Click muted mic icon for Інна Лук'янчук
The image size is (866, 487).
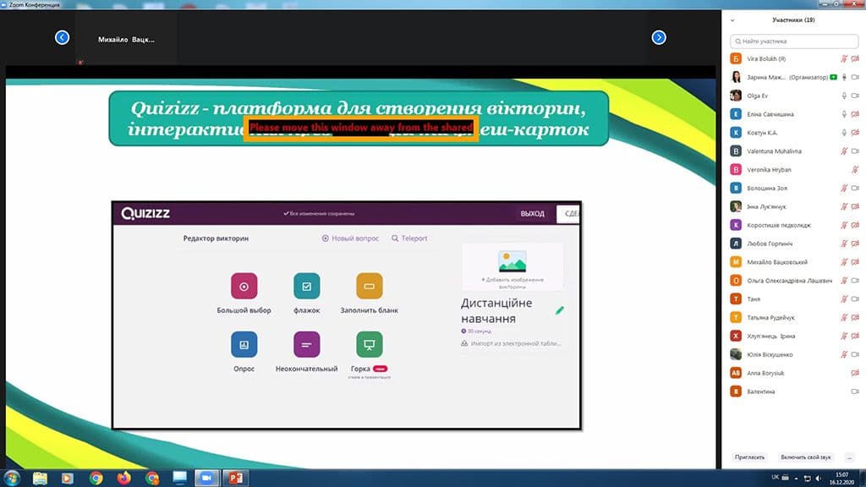844,206
